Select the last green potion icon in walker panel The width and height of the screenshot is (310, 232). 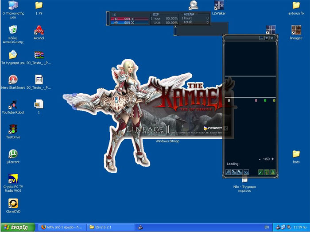(x=273, y=172)
